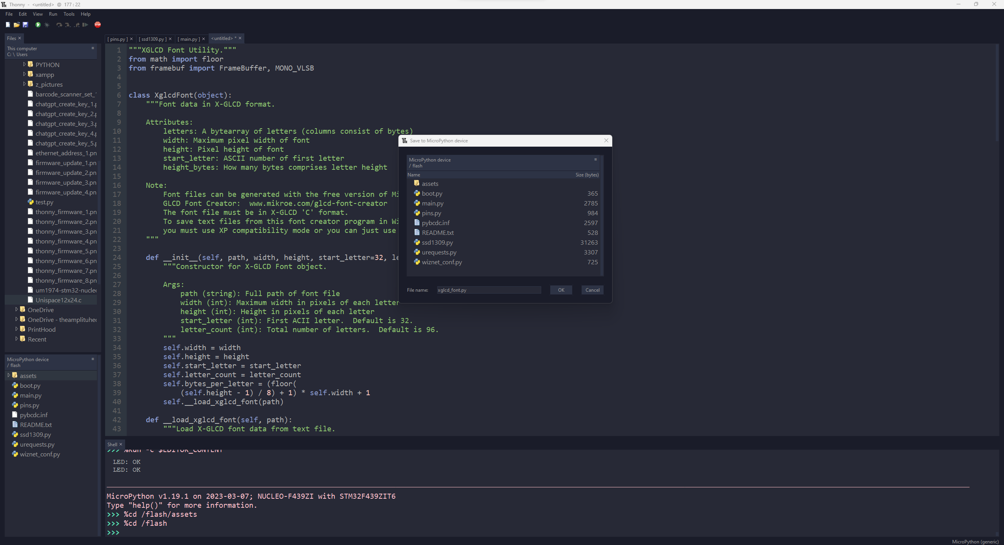The height and width of the screenshot is (545, 1004).
Task: Click the Resume execution icon
Action: [x=85, y=25]
